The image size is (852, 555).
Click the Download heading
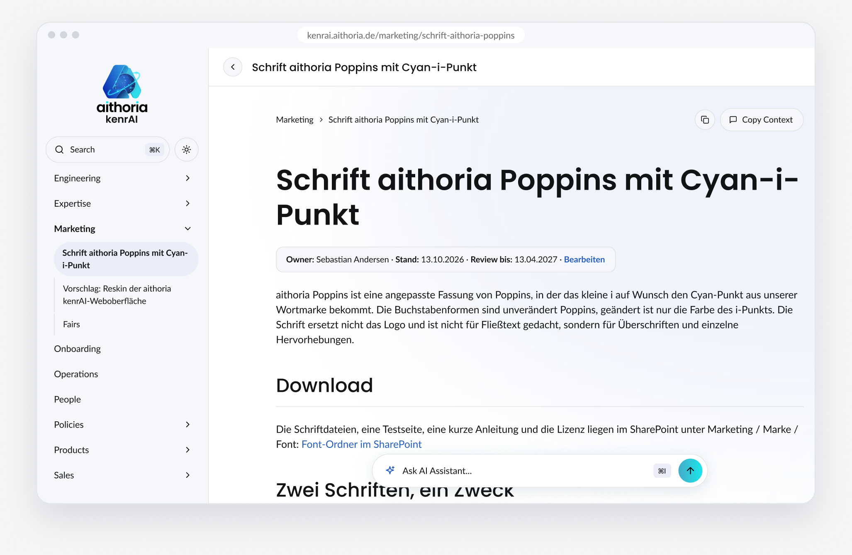click(x=324, y=385)
